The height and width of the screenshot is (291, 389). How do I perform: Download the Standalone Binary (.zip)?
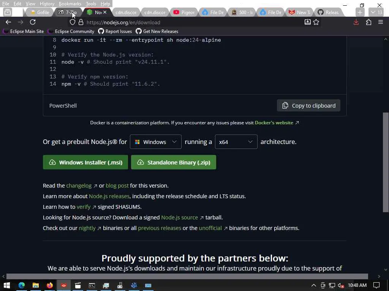[x=173, y=162]
